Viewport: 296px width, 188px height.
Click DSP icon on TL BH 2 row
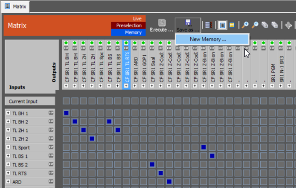point(51,122)
